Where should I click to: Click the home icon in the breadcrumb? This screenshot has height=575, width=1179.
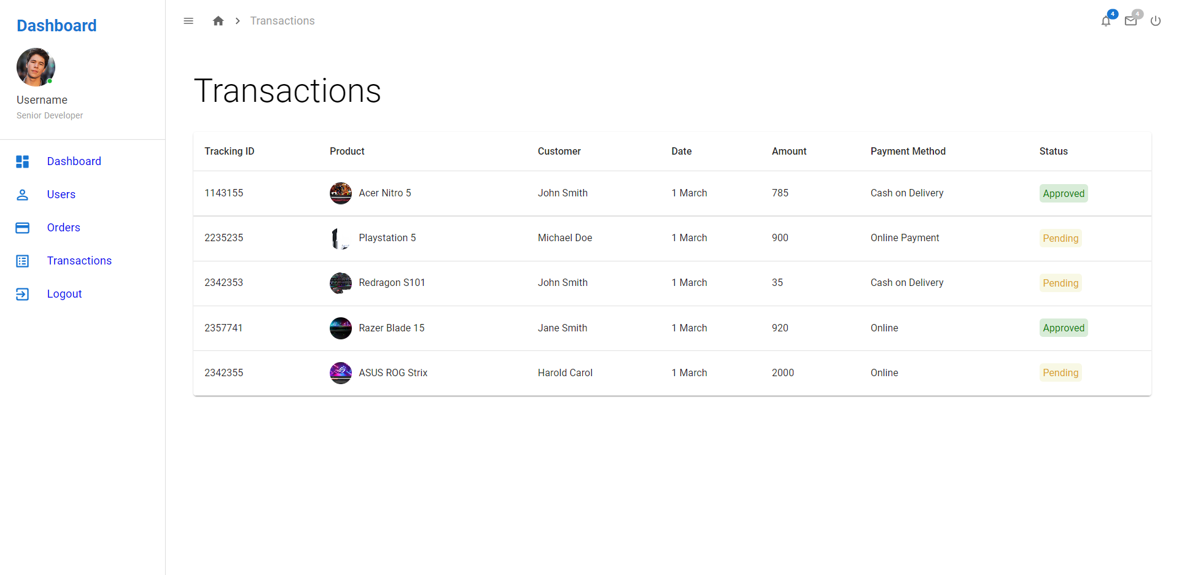pyautogui.click(x=218, y=20)
